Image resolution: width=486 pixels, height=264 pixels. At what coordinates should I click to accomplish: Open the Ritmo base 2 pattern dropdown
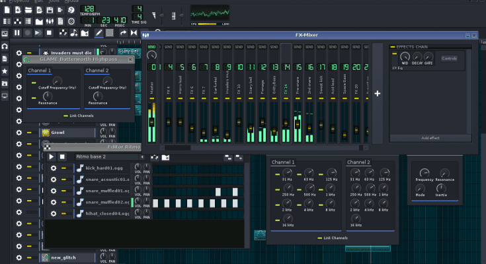(x=142, y=156)
